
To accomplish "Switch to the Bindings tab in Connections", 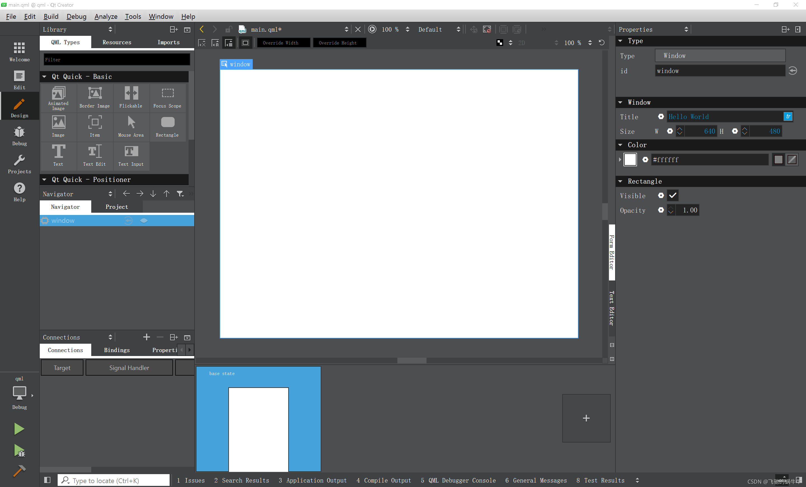I will click(x=116, y=350).
